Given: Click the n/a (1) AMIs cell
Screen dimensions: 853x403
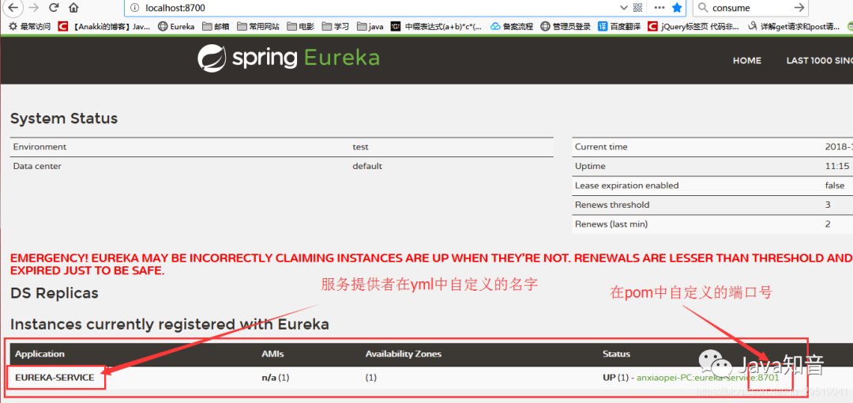Looking at the screenshot, I should point(276,378).
